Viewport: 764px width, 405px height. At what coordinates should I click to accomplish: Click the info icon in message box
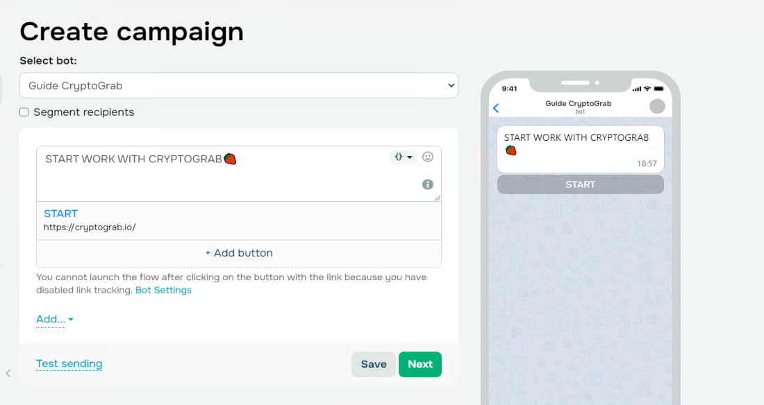(428, 184)
